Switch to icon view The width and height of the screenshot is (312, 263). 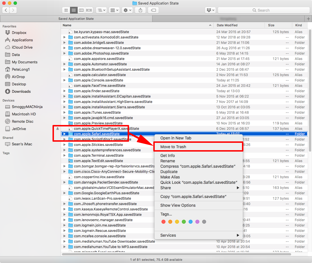[x=66, y=10]
